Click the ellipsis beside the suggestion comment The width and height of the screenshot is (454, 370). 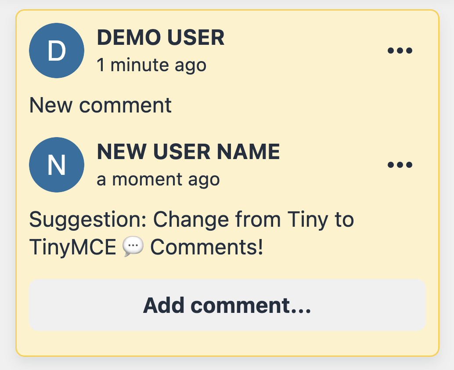coord(400,165)
